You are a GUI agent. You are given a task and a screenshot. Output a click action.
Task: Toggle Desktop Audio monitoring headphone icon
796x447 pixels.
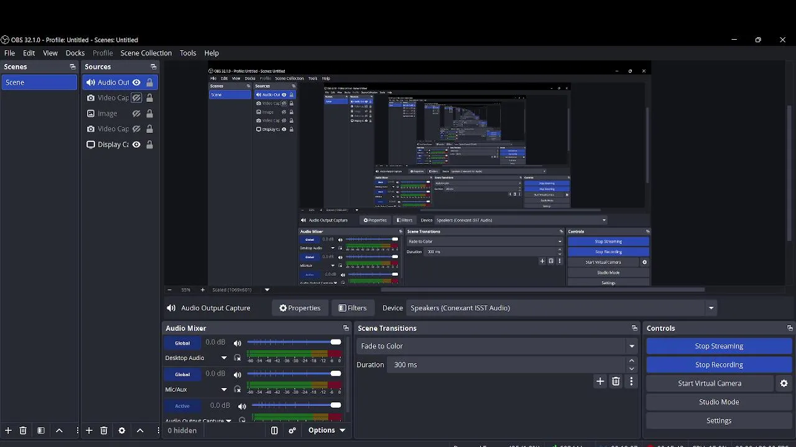click(x=238, y=358)
